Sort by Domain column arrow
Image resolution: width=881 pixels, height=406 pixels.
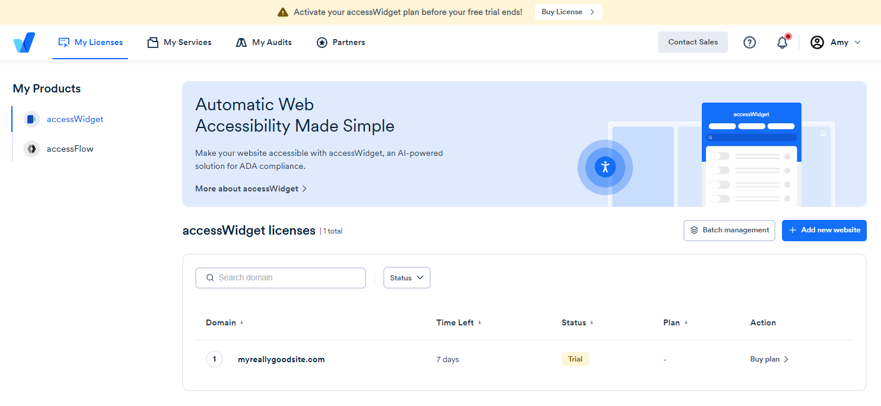coord(241,323)
